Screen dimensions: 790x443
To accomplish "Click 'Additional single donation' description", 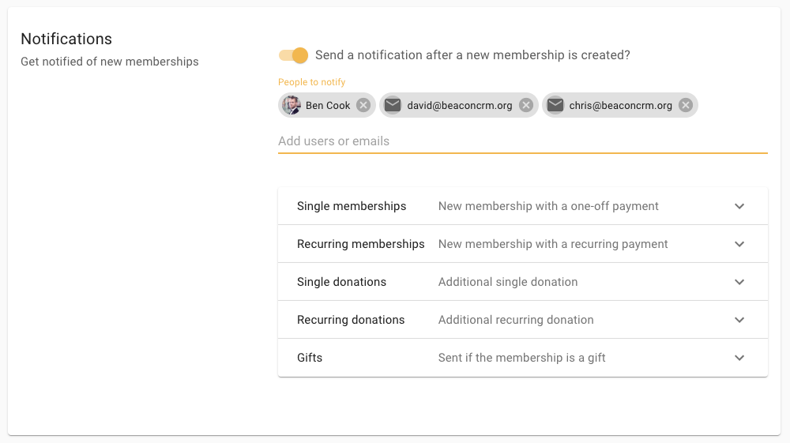I will pyautogui.click(x=508, y=282).
